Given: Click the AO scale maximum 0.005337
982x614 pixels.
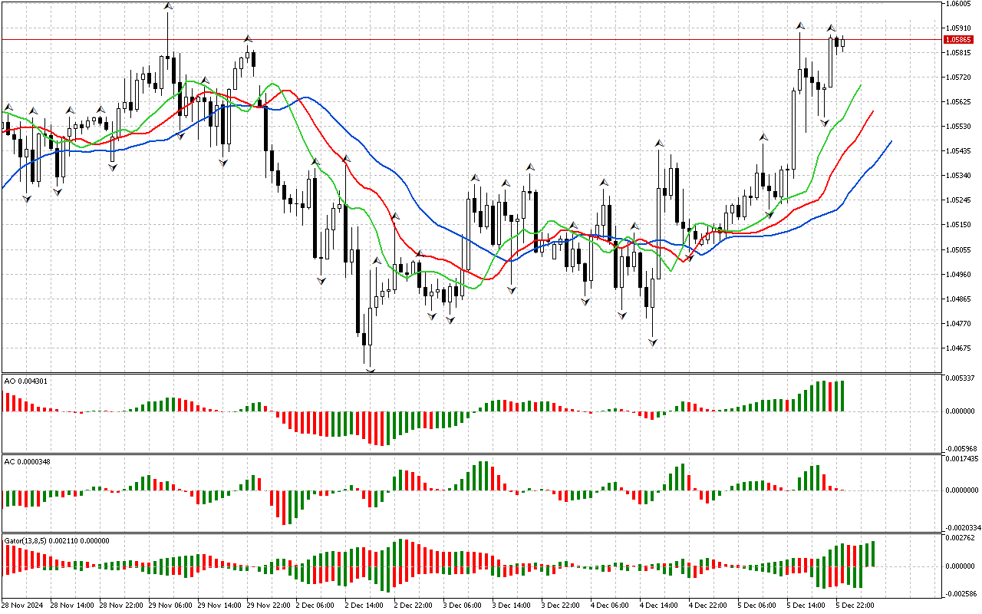Looking at the screenshot, I should click(961, 378).
